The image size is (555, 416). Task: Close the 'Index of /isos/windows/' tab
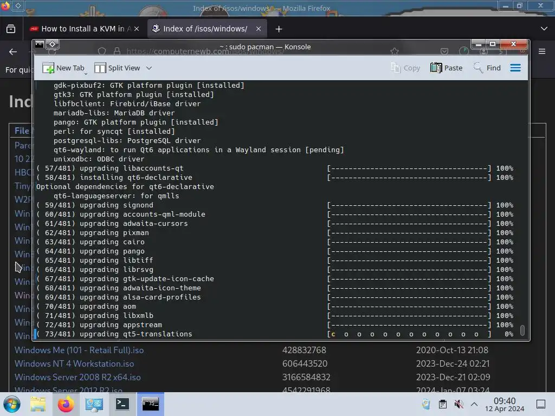[259, 29]
